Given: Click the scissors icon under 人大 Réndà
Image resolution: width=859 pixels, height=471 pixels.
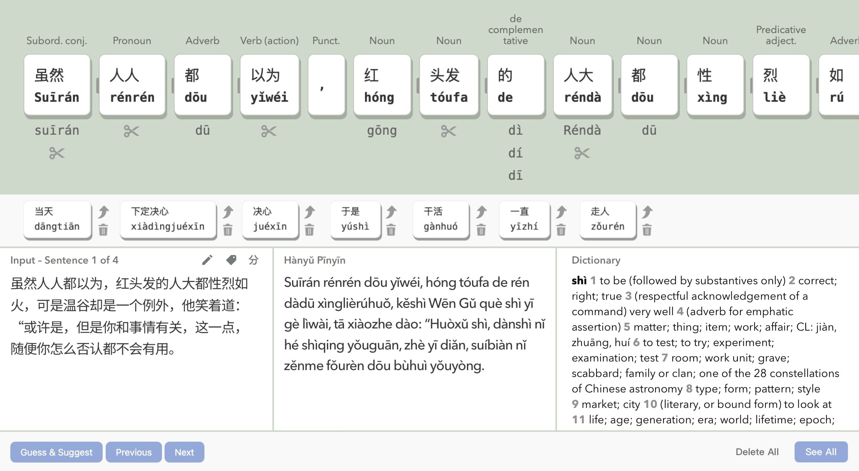Looking at the screenshot, I should (x=582, y=153).
